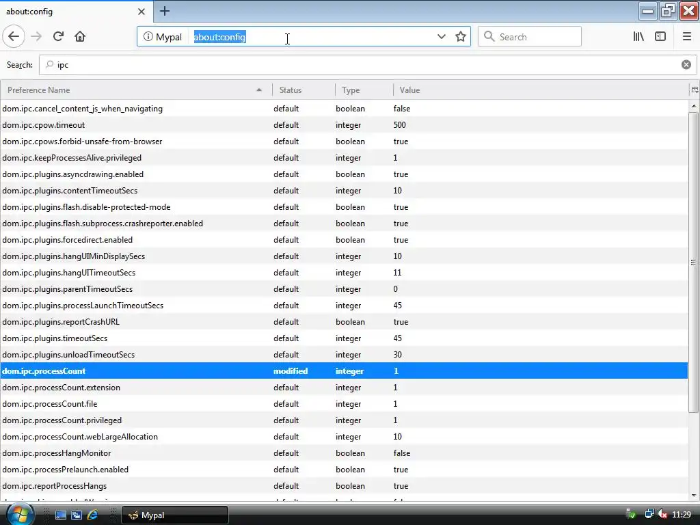Sort by the Type column header
The width and height of the screenshot is (700, 525).
coord(364,90)
